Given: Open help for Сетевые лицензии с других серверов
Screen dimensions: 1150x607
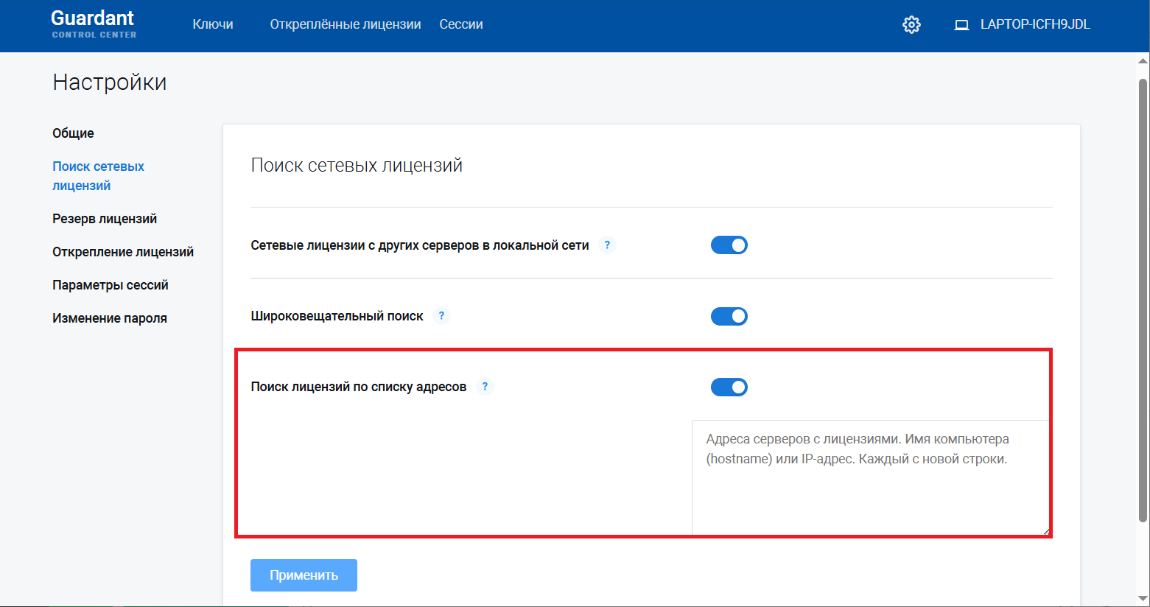Looking at the screenshot, I should click(x=607, y=245).
